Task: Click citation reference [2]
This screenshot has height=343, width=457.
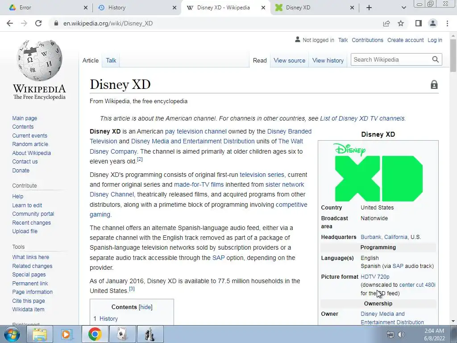Action: [140, 159]
